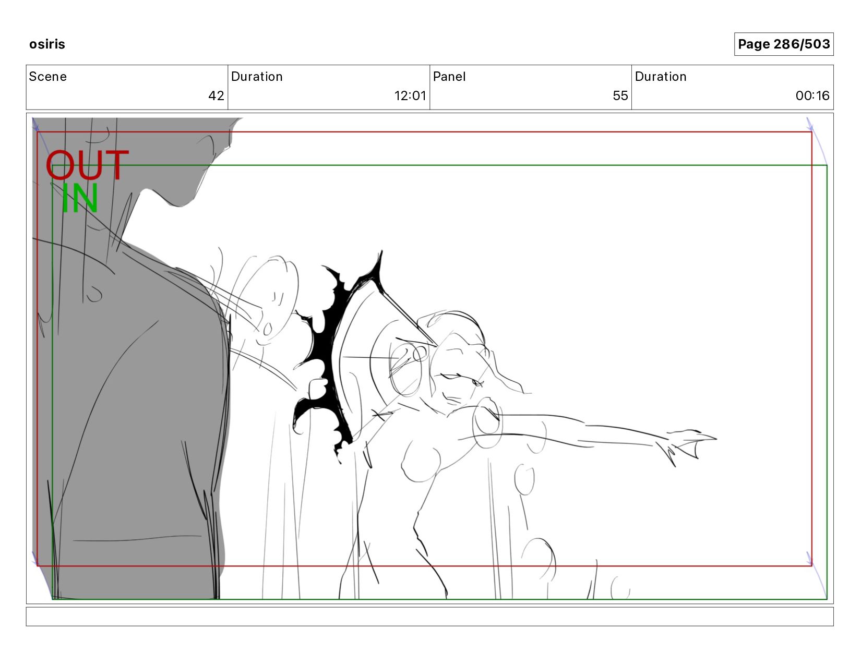Select the empty notes field below the panel
The width and height of the screenshot is (861, 665).
(429, 616)
